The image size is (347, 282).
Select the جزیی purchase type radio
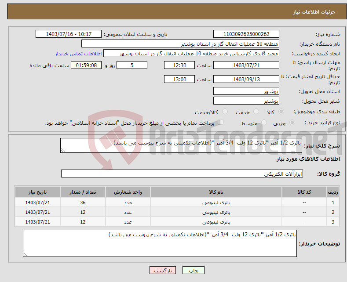click(x=292, y=123)
